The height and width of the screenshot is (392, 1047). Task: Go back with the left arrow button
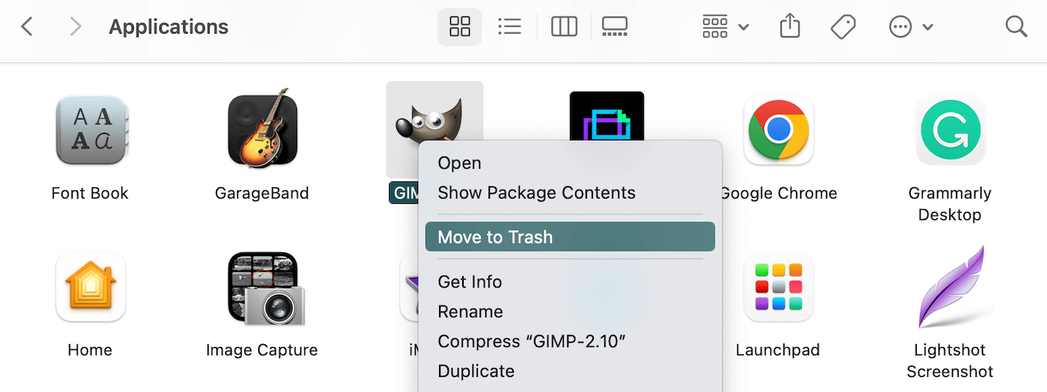pyautogui.click(x=28, y=28)
